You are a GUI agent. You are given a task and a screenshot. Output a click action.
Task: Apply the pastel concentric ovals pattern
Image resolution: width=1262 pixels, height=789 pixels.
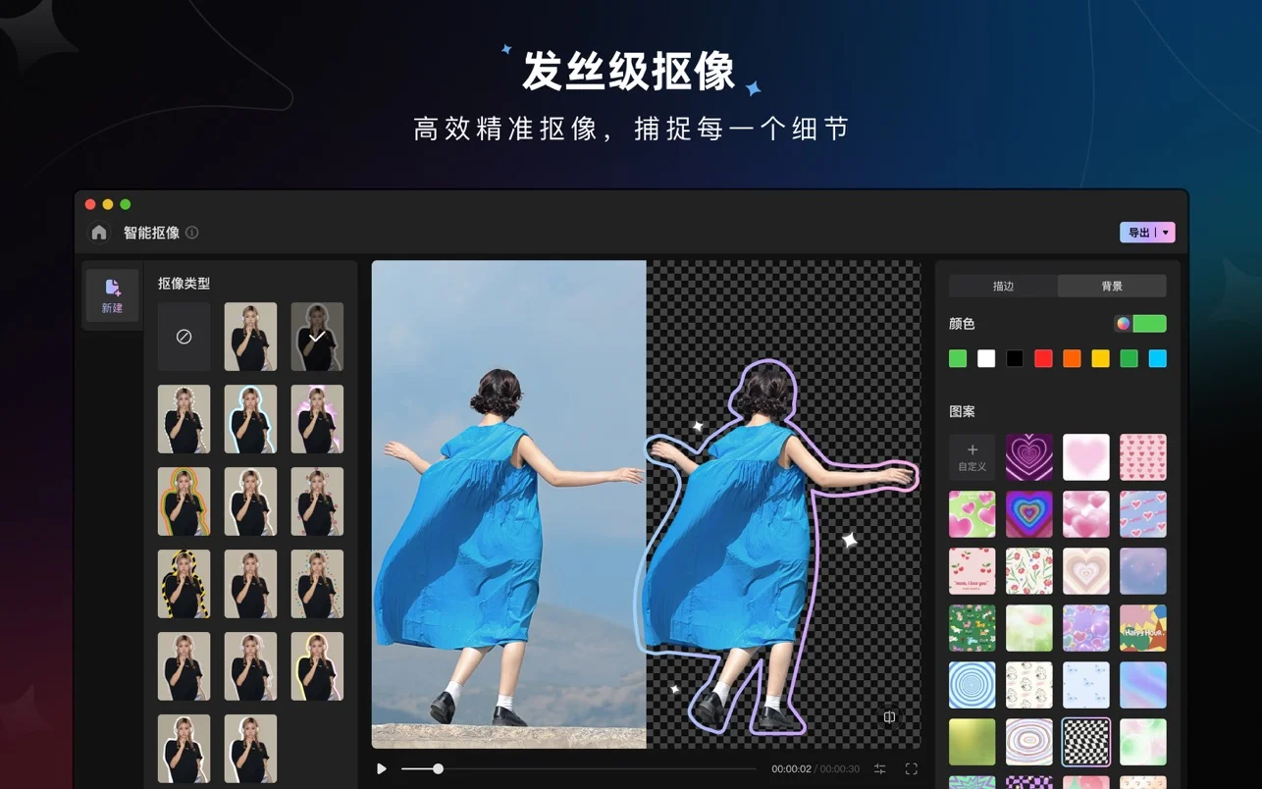1029,742
